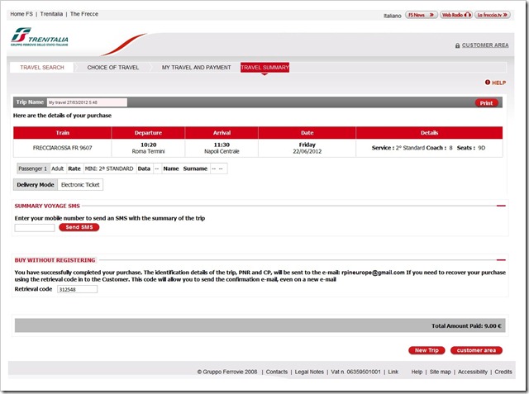The height and width of the screenshot is (394, 529).
Task: Open The Frecce link
Action: 84,14
